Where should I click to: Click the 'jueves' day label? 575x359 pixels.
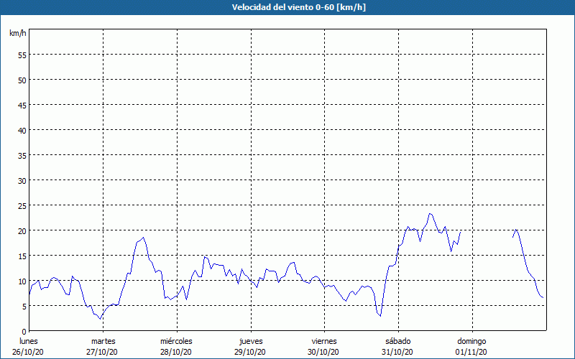pos(251,341)
